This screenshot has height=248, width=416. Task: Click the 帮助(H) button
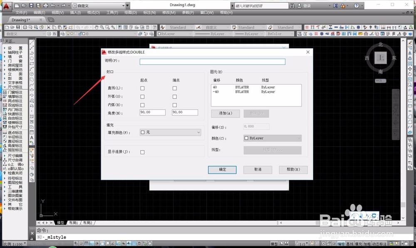(x=293, y=170)
